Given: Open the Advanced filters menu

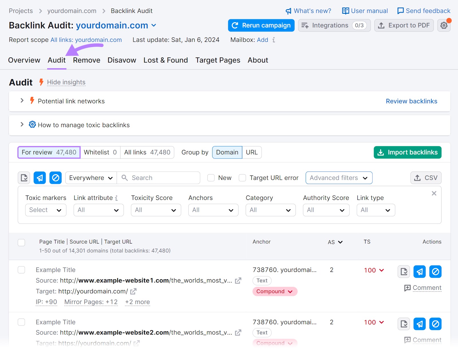Looking at the screenshot, I should tap(339, 178).
